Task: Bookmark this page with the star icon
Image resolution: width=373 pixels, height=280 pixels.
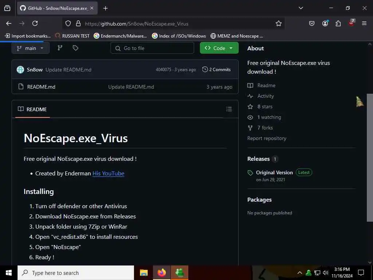Action: pos(279,23)
